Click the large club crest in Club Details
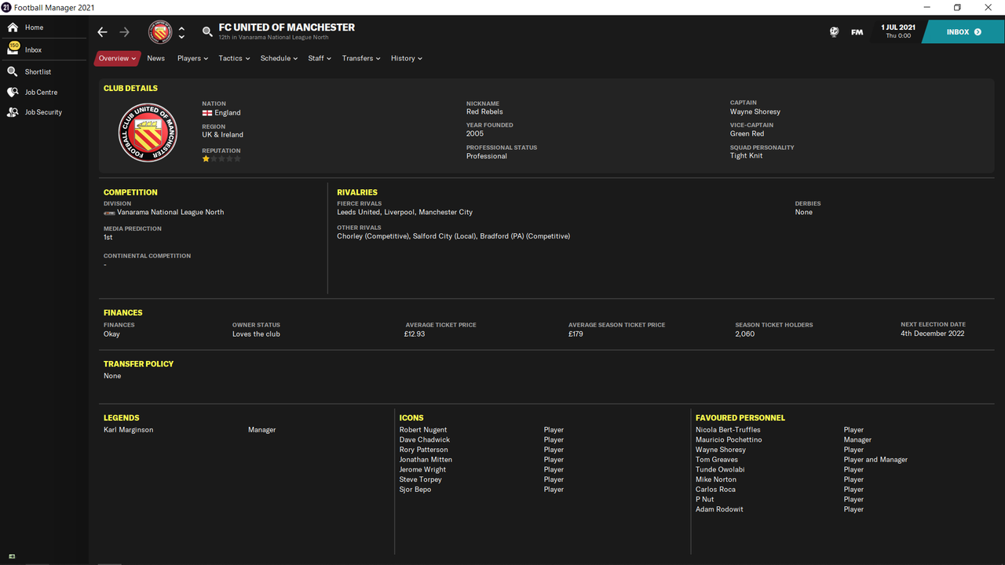The image size is (1005, 565). [148, 133]
